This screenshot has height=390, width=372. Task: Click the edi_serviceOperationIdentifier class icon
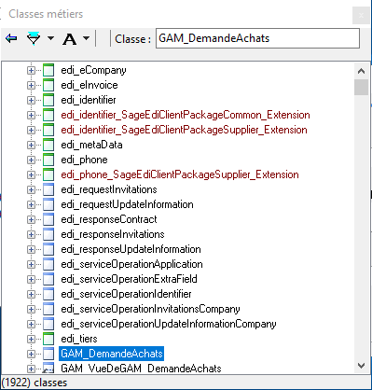click(x=48, y=294)
